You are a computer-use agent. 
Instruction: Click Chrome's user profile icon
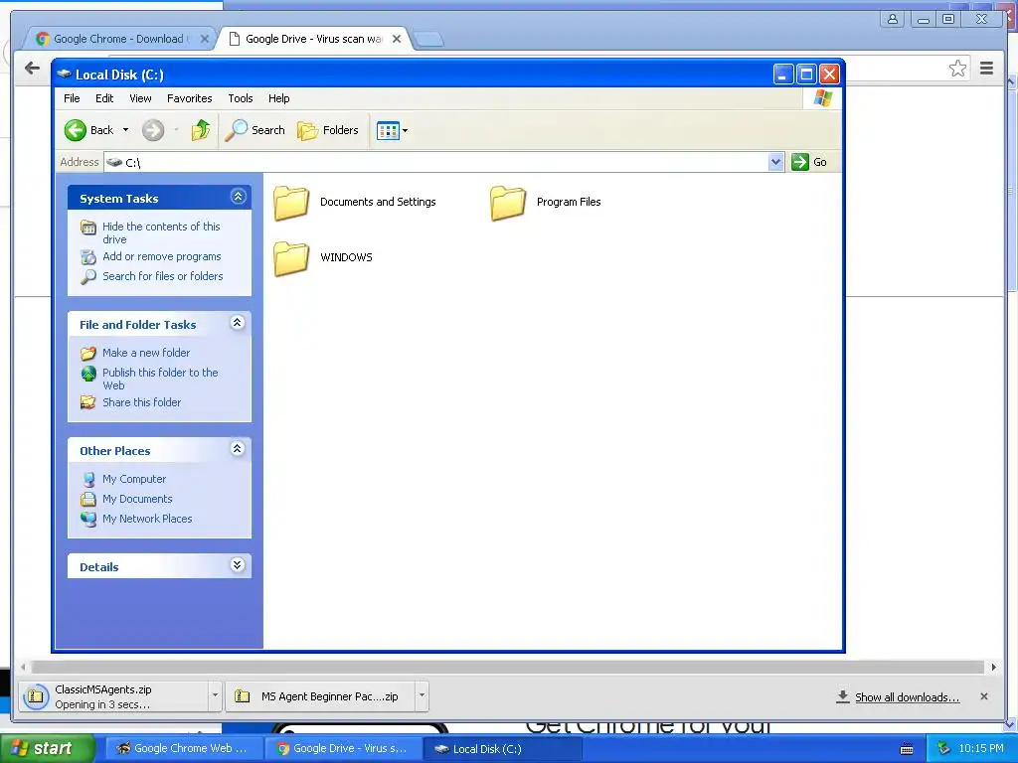pos(893,19)
